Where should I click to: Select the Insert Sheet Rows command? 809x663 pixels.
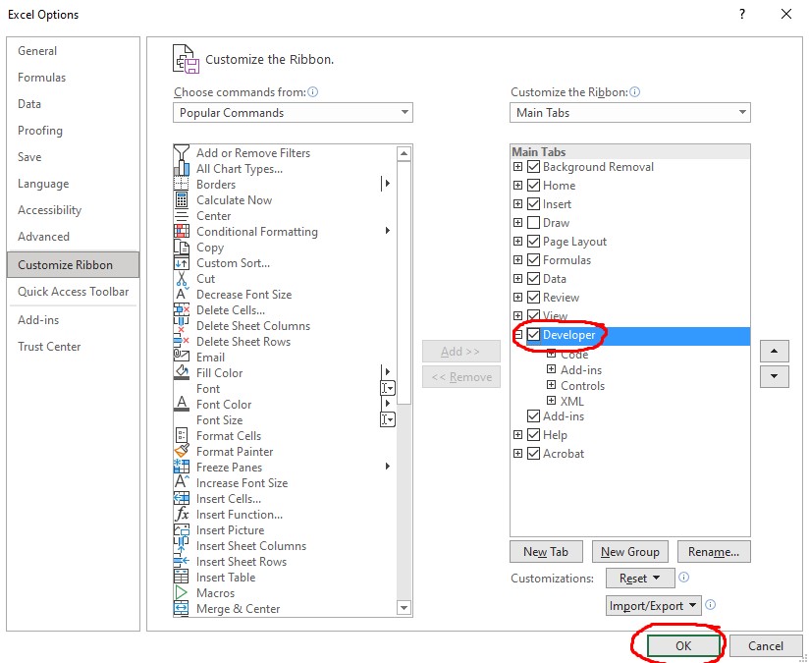[x=285, y=562]
